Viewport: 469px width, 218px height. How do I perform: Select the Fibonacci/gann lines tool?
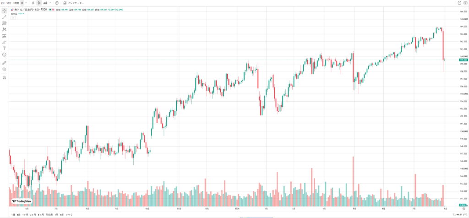click(4, 23)
